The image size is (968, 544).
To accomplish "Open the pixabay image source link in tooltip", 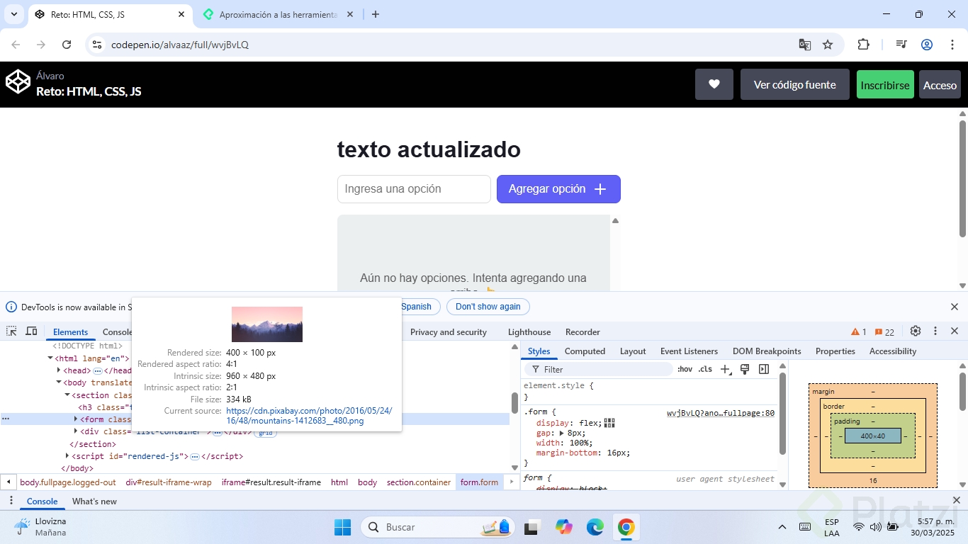I will [x=308, y=416].
